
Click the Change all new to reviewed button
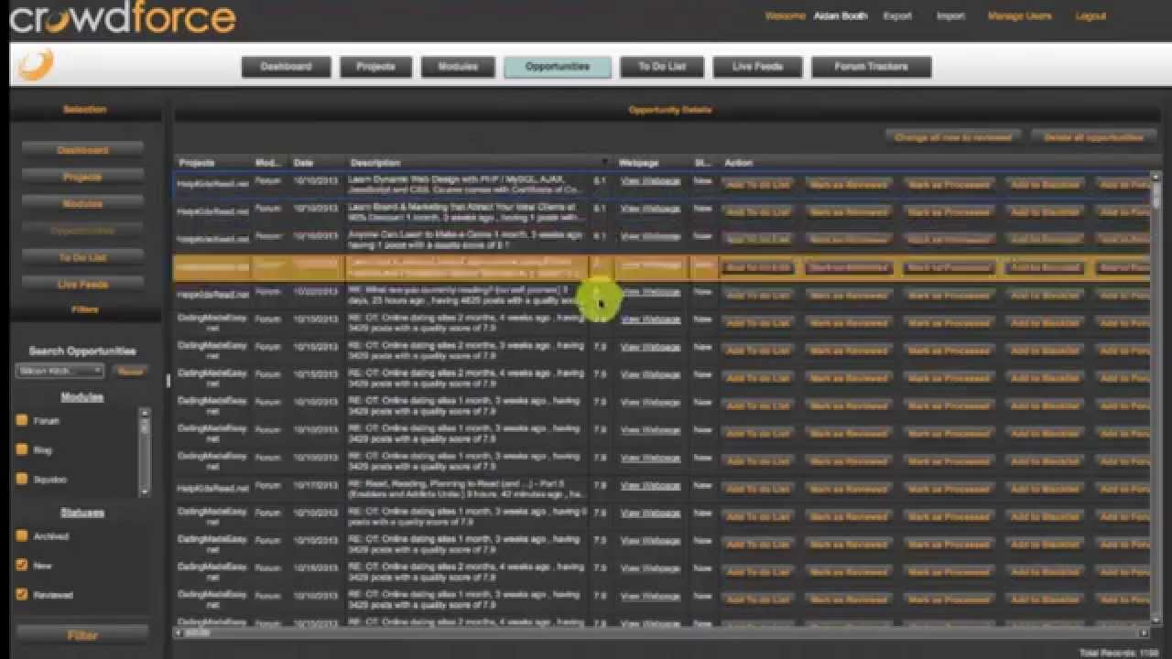pyautogui.click(x=953, y=137)
